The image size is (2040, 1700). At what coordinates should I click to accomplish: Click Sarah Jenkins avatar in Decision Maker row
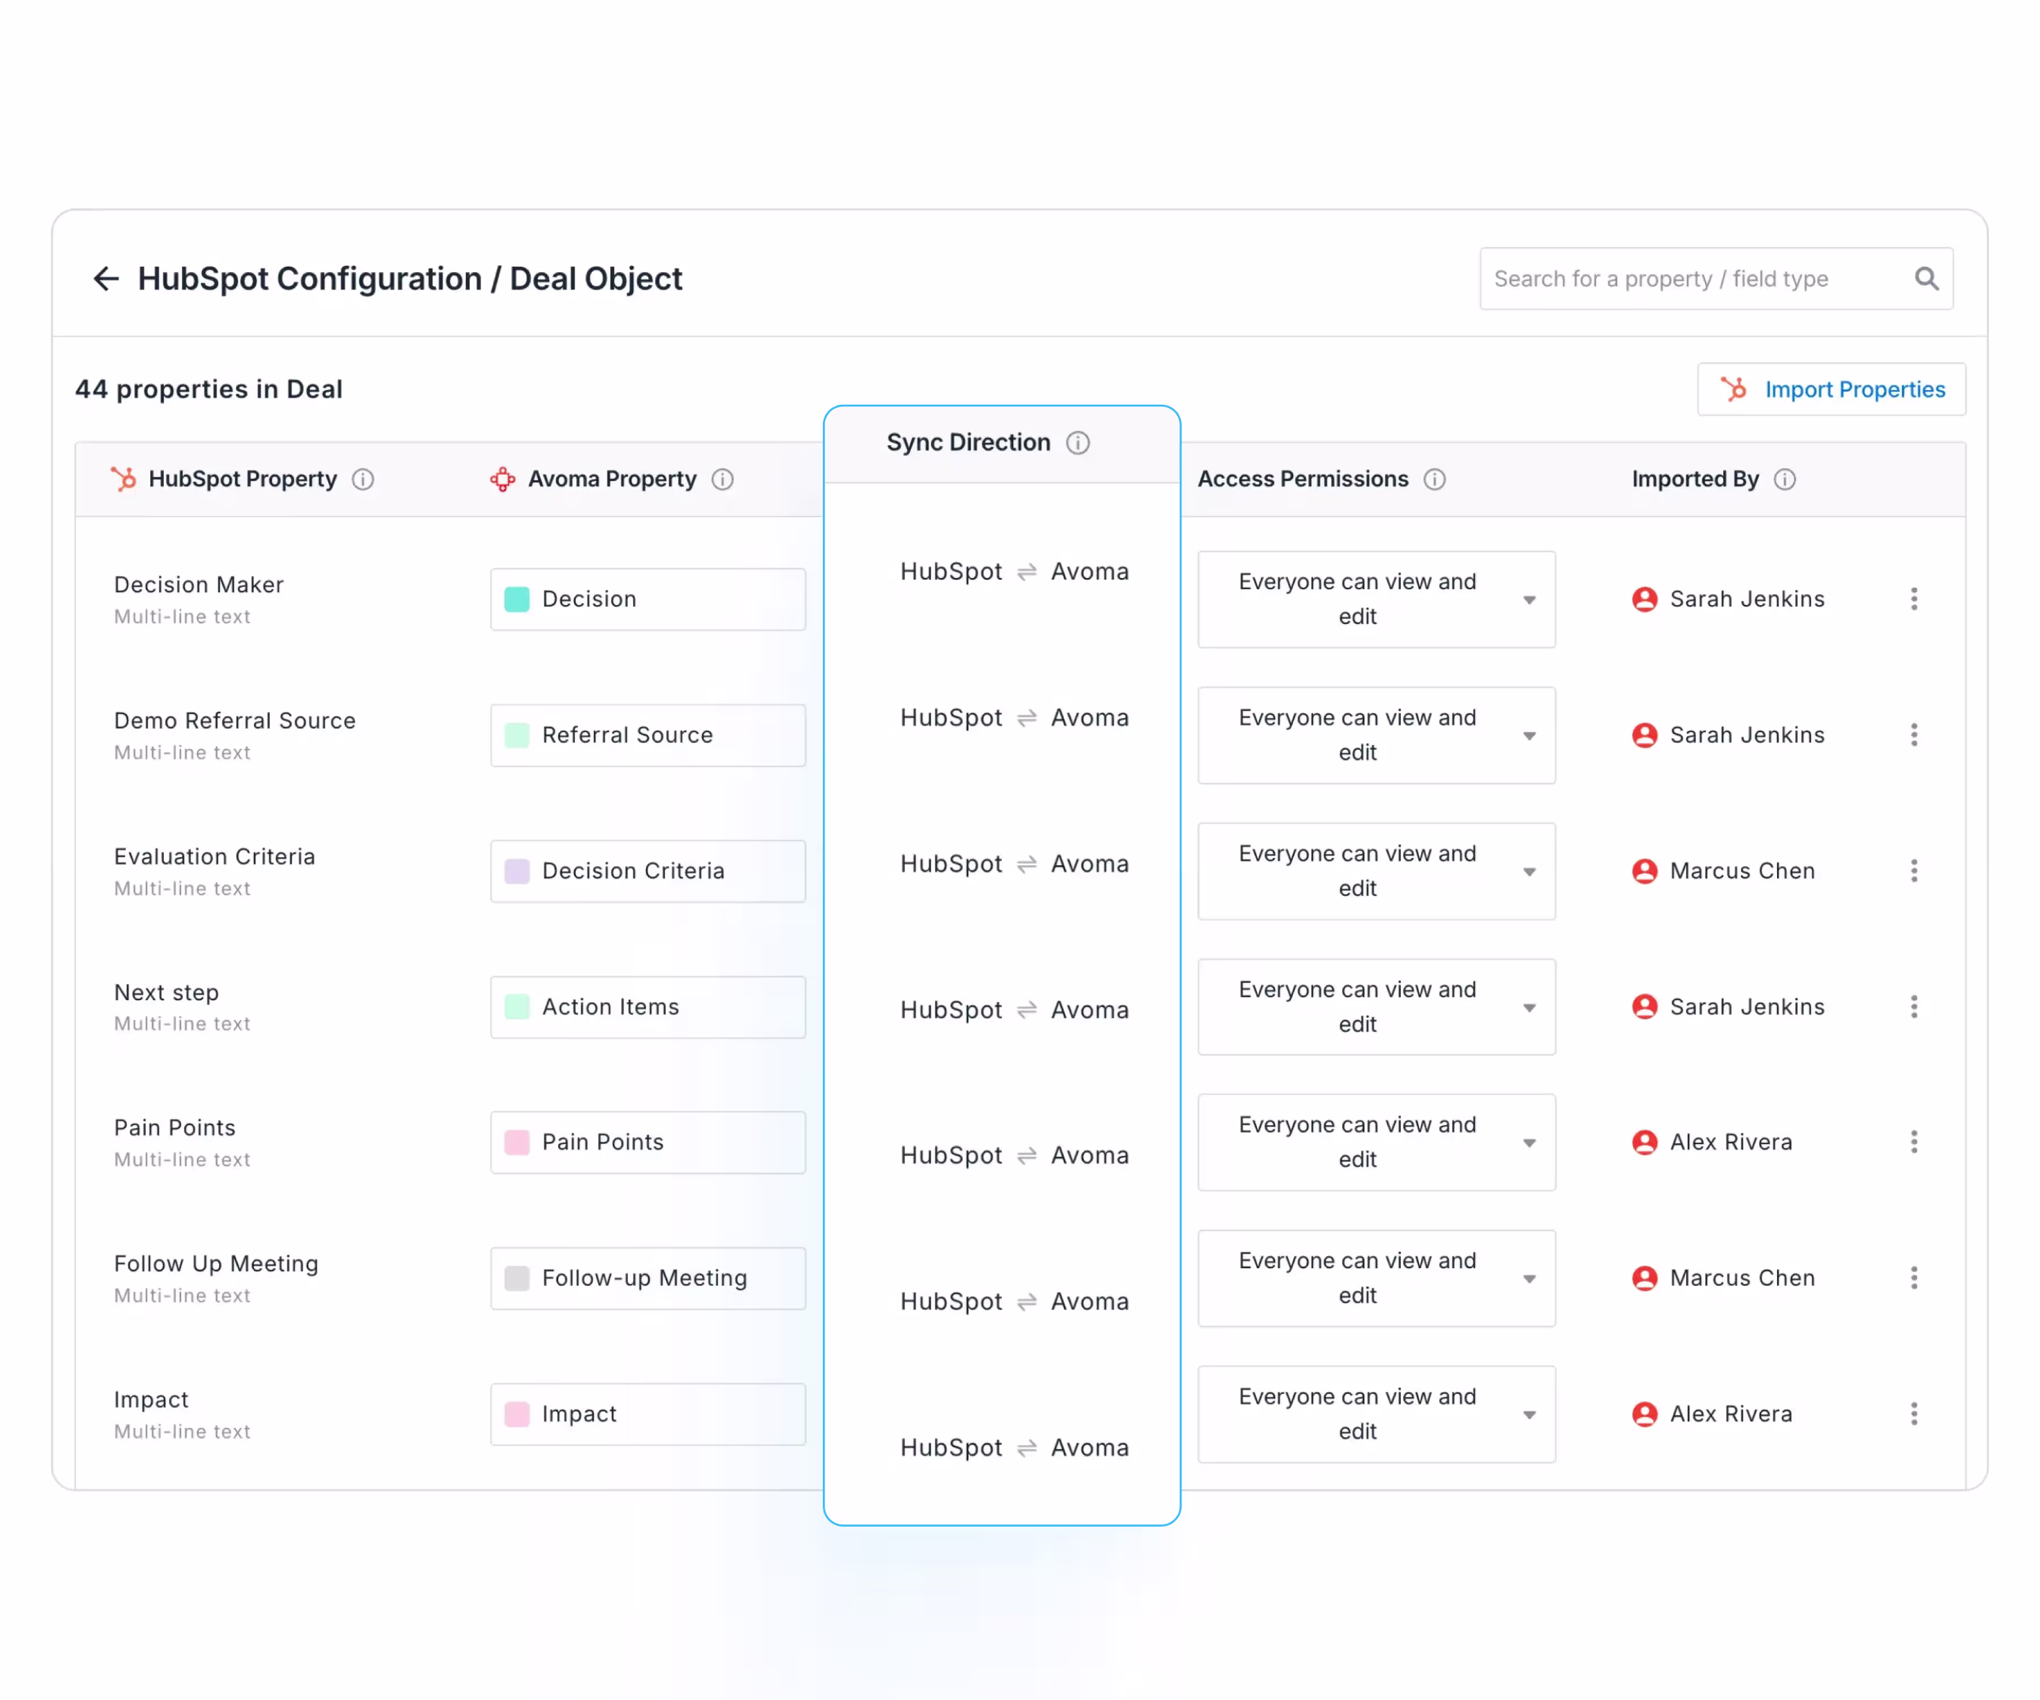tap(1644, 600)
